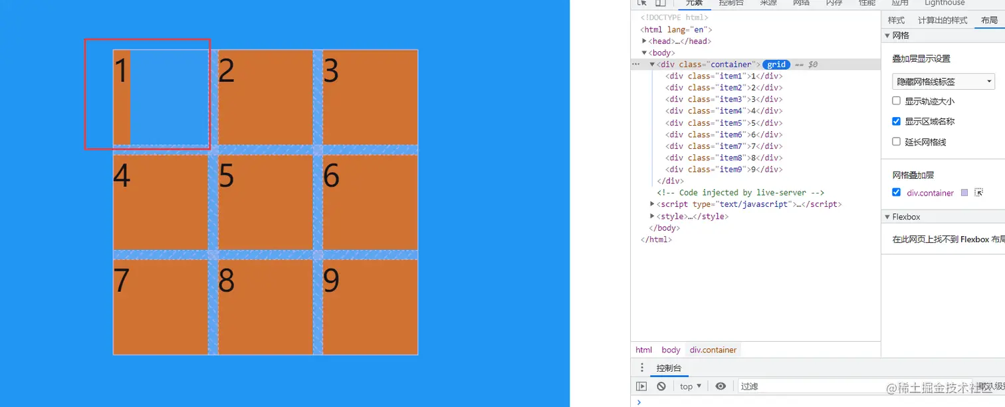The height and width of the screenshot is (407, 1005).
Task: Click the ellipsis before the container div row
Action: coord(636,65)
